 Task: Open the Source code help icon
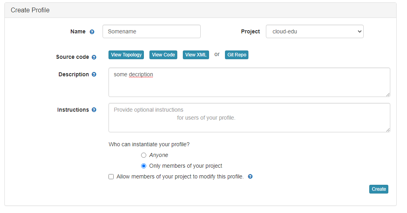(94, 57)
